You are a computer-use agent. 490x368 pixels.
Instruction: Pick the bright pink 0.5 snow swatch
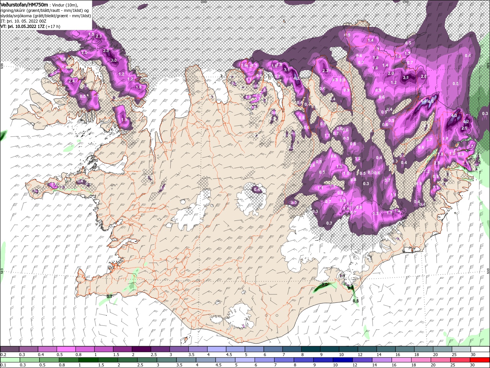(66, 349)
